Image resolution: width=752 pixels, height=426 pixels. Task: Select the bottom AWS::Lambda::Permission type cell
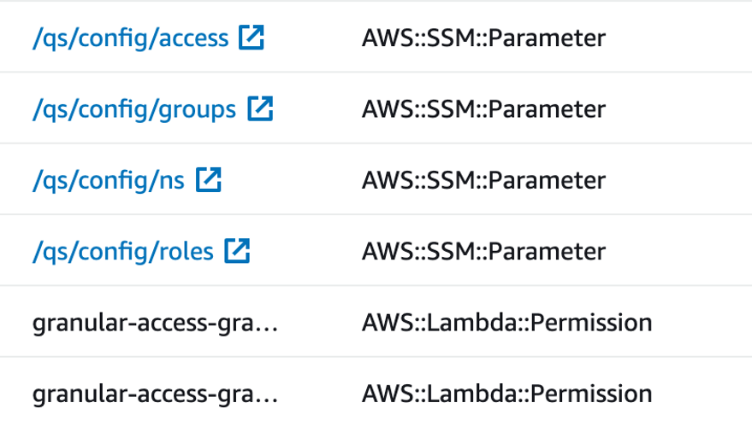pyautogui.click(x=506, y=394)
